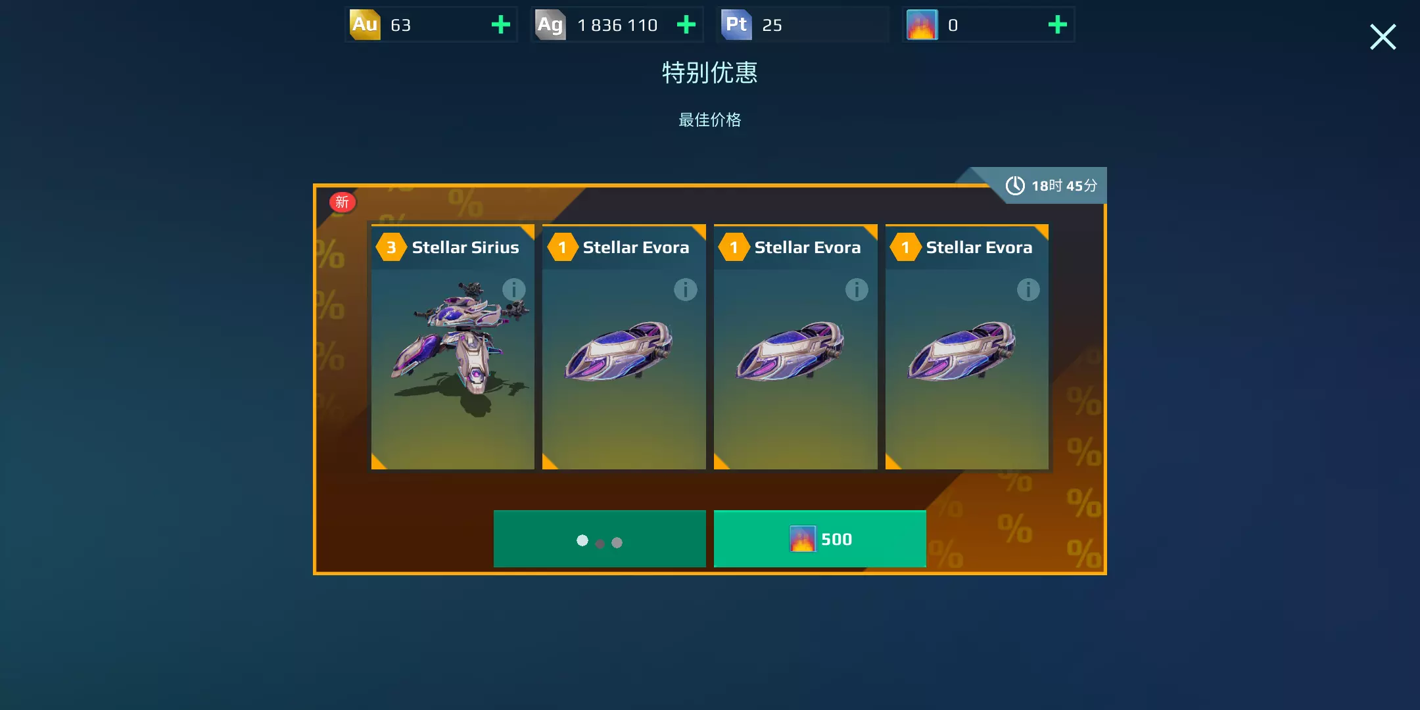Select the Stellar Sirius robot card
Viewport: 1420px width, 710px height.
[x=453, y=347]
